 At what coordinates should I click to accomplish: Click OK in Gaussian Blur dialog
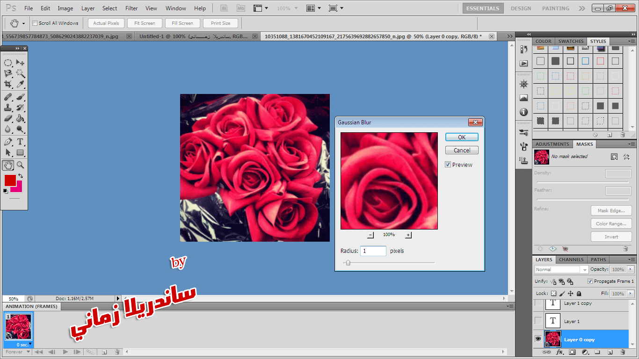[x=462, y=137]
